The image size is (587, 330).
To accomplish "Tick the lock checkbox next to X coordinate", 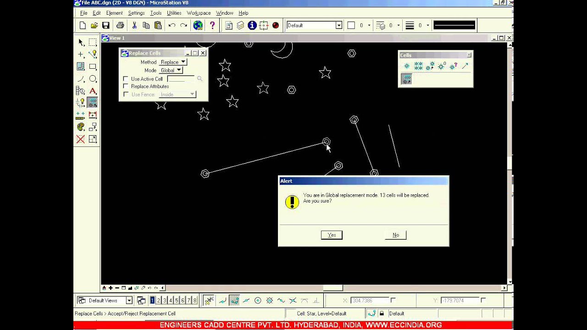I will click(x=393, y=300).
